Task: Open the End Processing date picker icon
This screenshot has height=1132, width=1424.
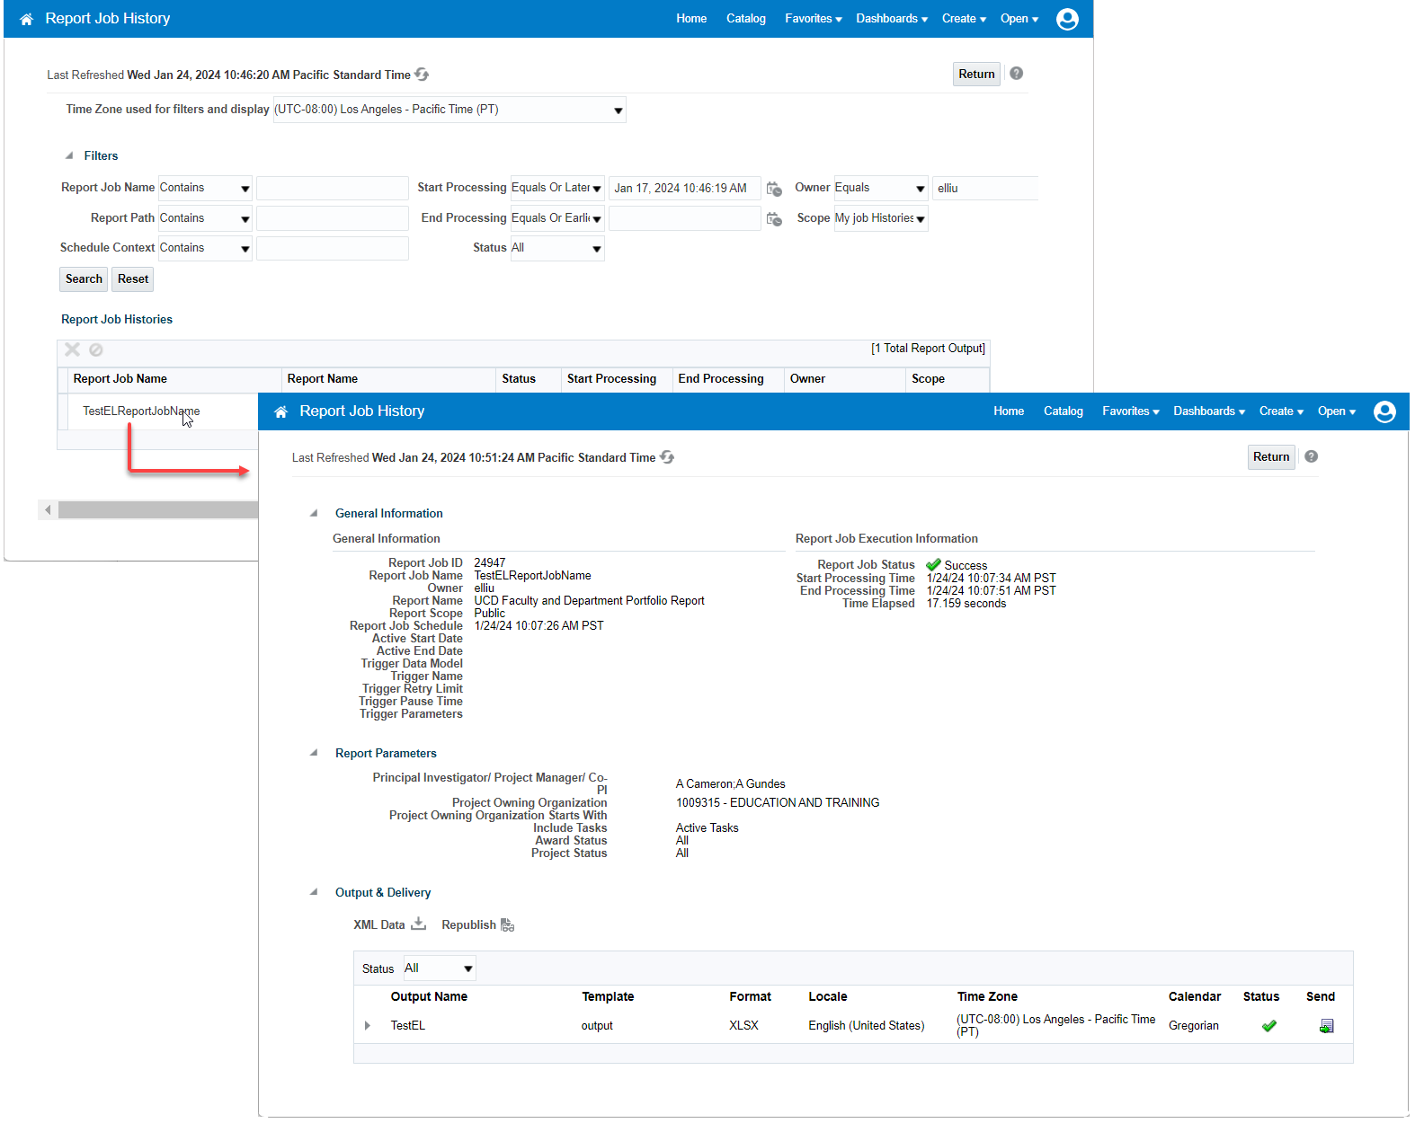Action: coord(774,219)
